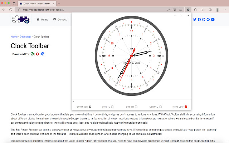
Task: Close the Clock Toolbar tab
Action: [x=54, y=4]
